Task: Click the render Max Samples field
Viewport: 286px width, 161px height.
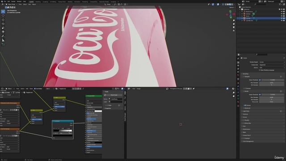Action: click(x=272, y=97)
